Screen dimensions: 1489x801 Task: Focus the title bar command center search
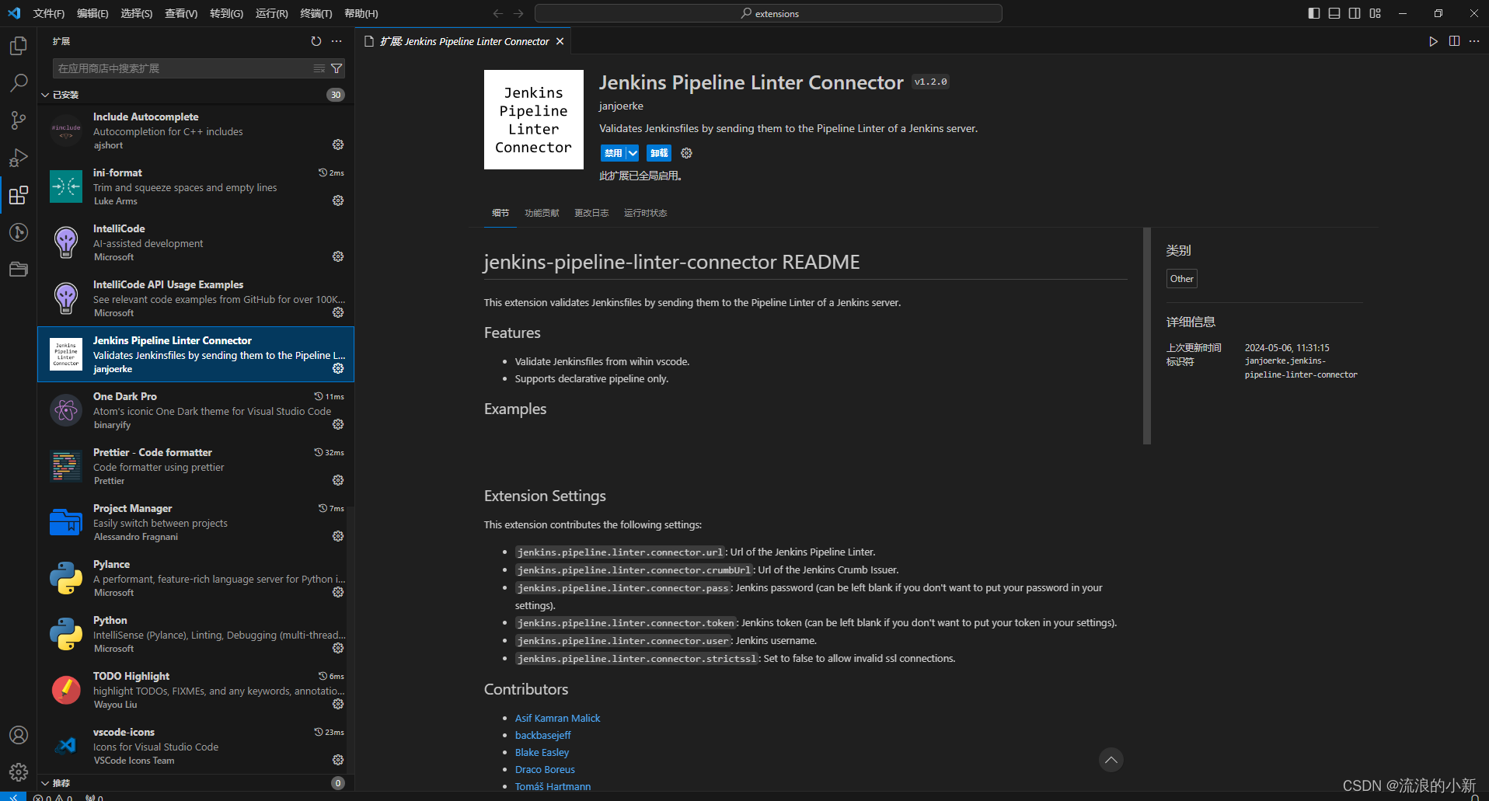(x=769, y=13)
